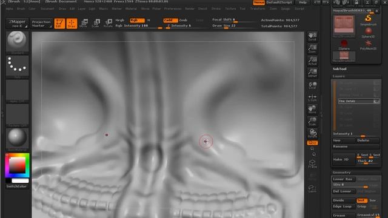Open the Dots stroke type selector

point(17,67)
